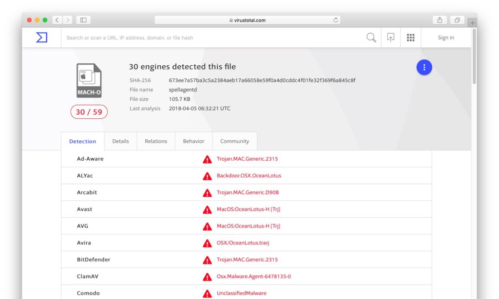The height and width of the screenshot is (299, 499).
Task: Click the detection alert icon for ALYac
Action: pos(207,176)
